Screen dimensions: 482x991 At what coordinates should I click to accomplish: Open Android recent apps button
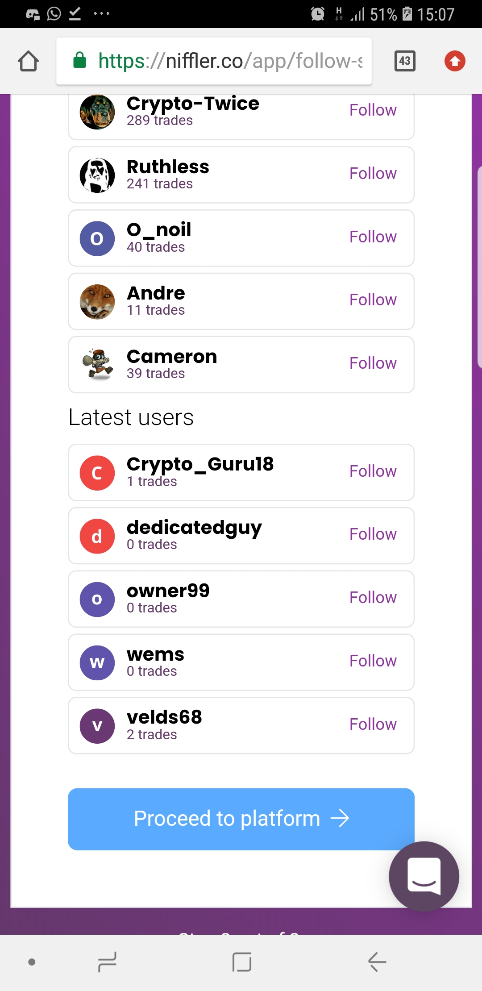pos(107,962)
